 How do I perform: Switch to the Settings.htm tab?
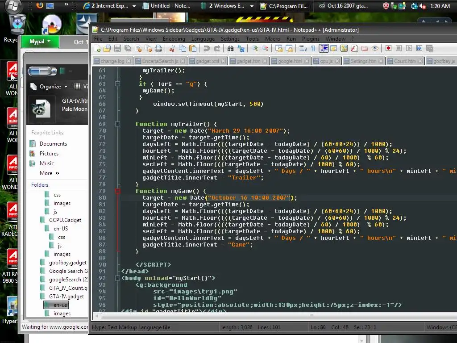click(363, 61)
